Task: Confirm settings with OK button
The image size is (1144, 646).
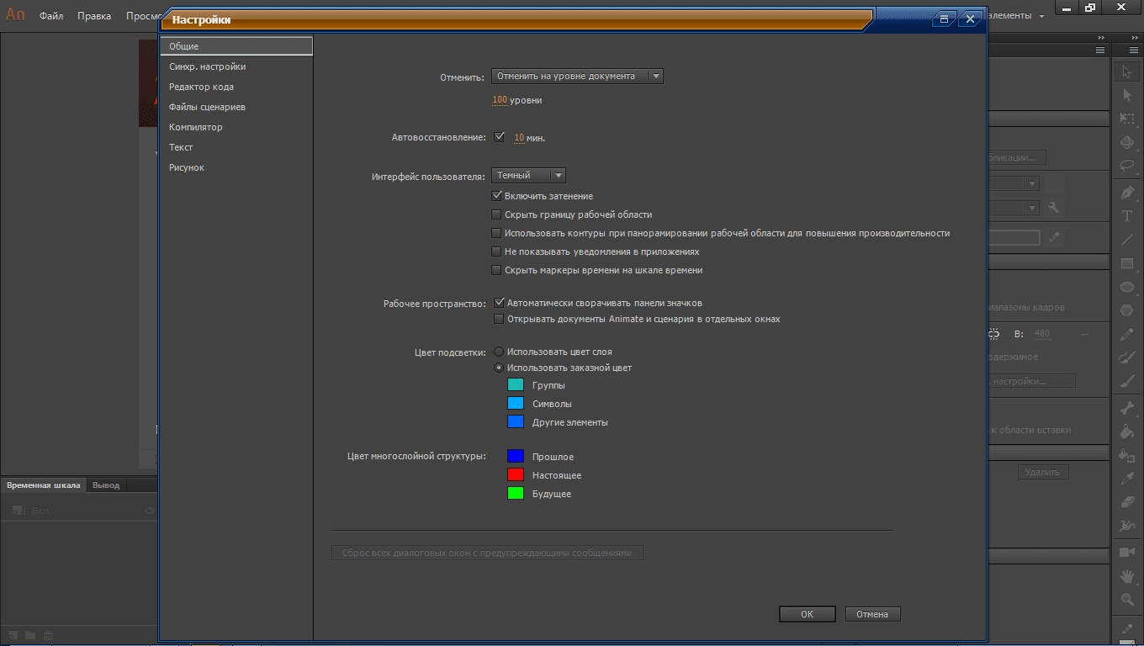Action: (807, 614)
